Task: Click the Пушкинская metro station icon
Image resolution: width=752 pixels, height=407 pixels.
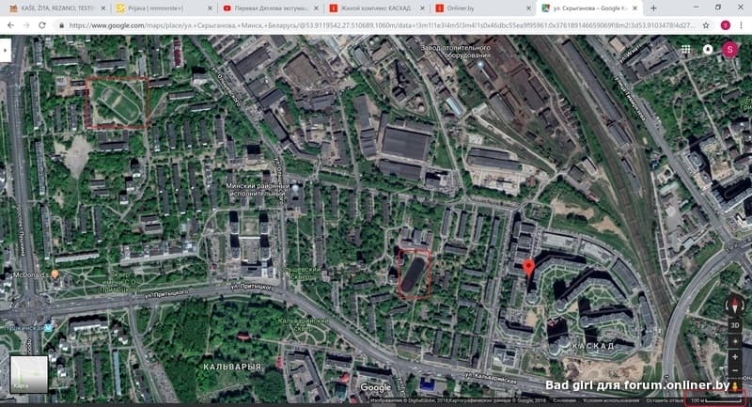Action: click(48, 328)
